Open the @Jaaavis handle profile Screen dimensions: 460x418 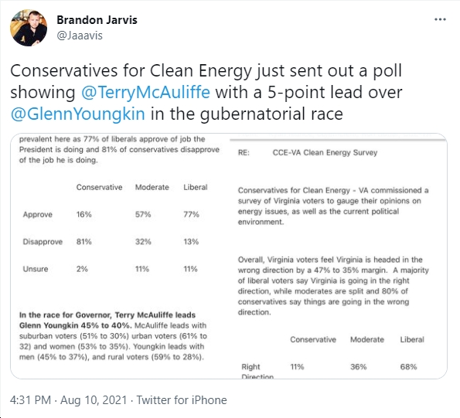click(80, 36)
